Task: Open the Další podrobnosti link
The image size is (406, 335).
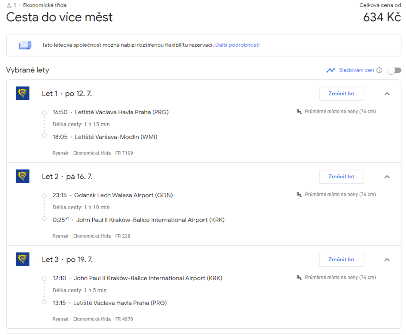Action: pyautogui.click(x=237, y=45)
